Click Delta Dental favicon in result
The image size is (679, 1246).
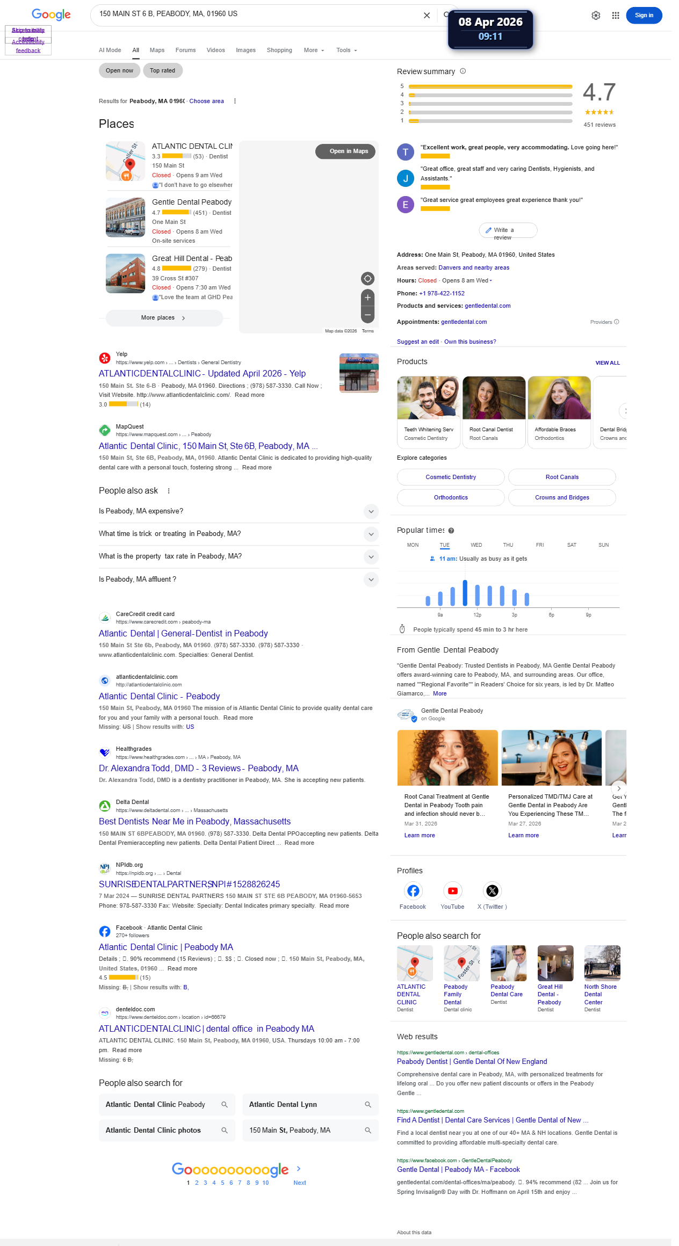point(105,806)
